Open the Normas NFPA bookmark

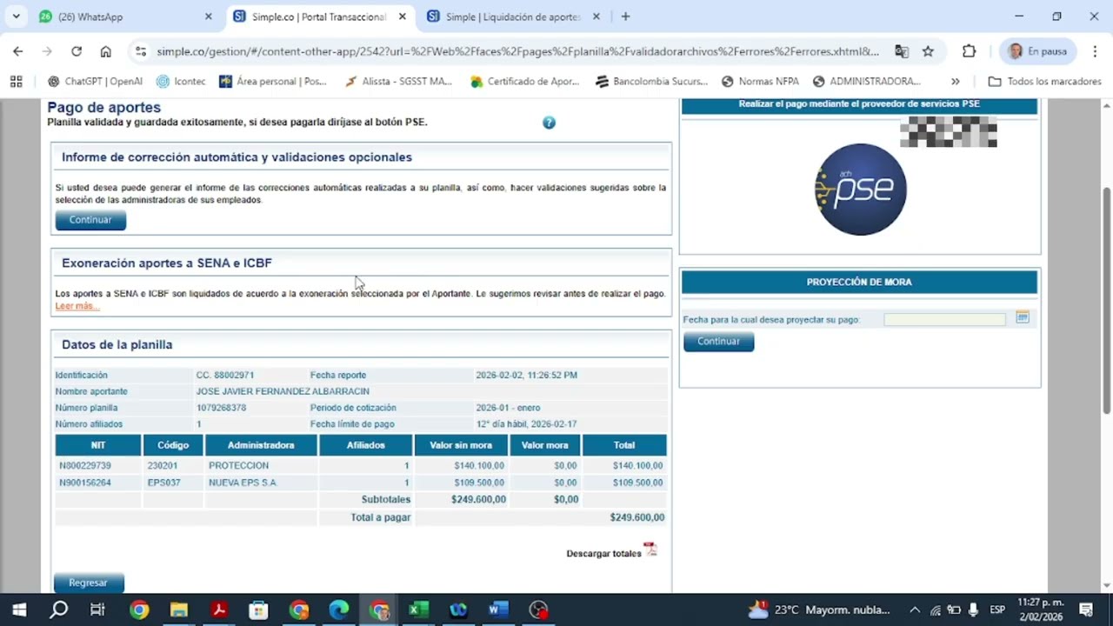760,81
